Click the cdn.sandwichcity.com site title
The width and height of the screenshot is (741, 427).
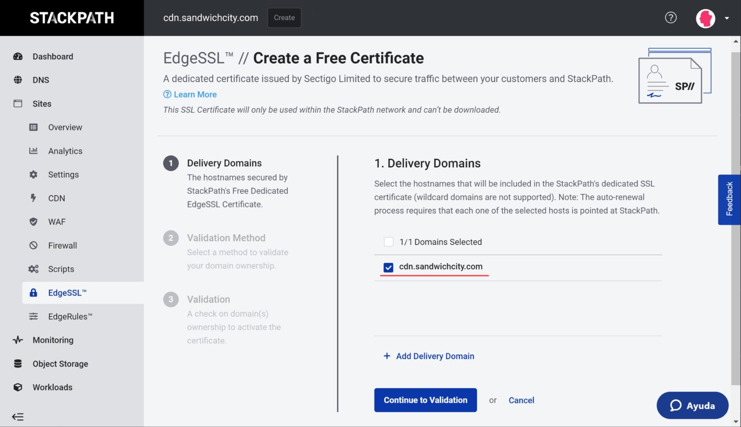(x=211, y=18)
